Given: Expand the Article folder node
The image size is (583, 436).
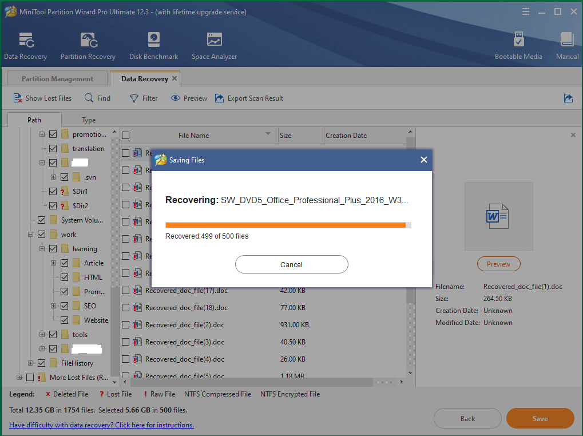Looking at the screenshot, I should tap(54, 263).
